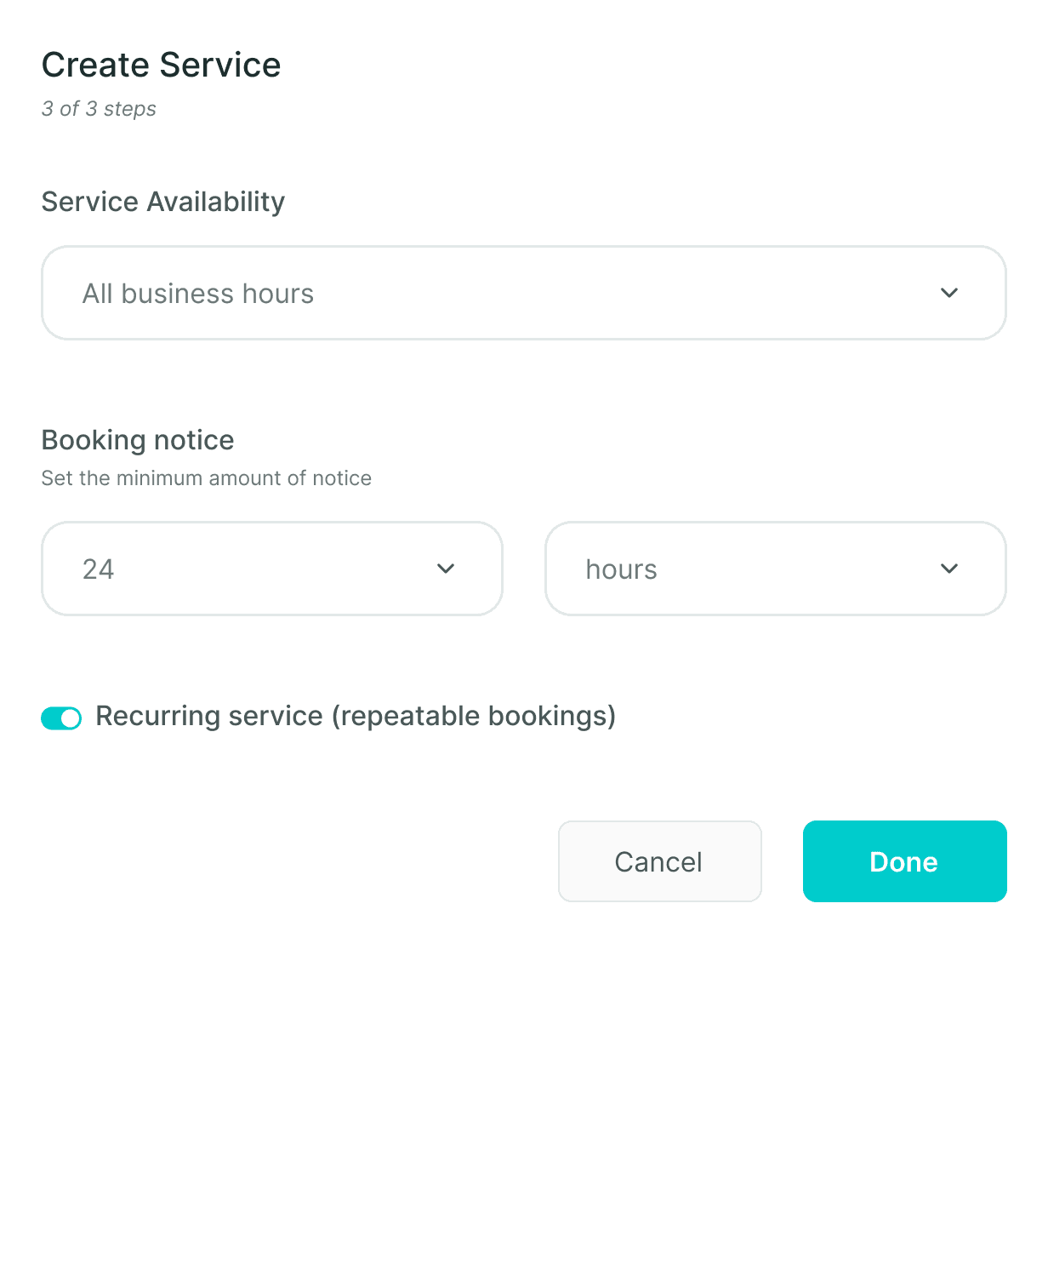
Task: Click the Set the minimum amount of notice text
Action: click(x=207, y=478)
